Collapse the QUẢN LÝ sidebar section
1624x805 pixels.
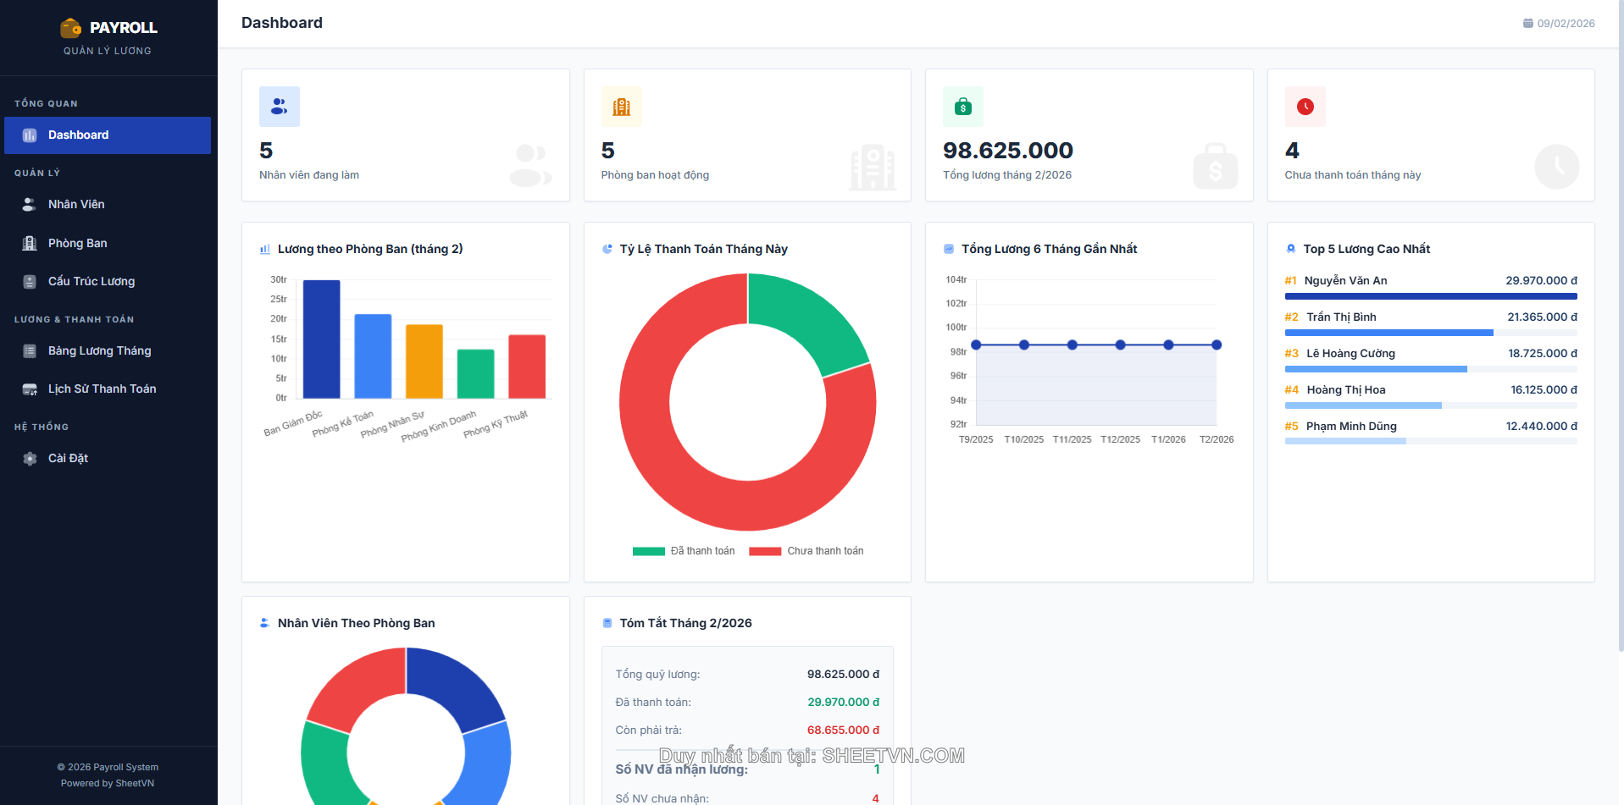click(x=37, y=173)
